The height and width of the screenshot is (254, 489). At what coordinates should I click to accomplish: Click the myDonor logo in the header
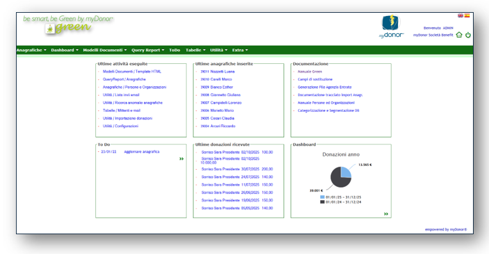tap(391, 27)
